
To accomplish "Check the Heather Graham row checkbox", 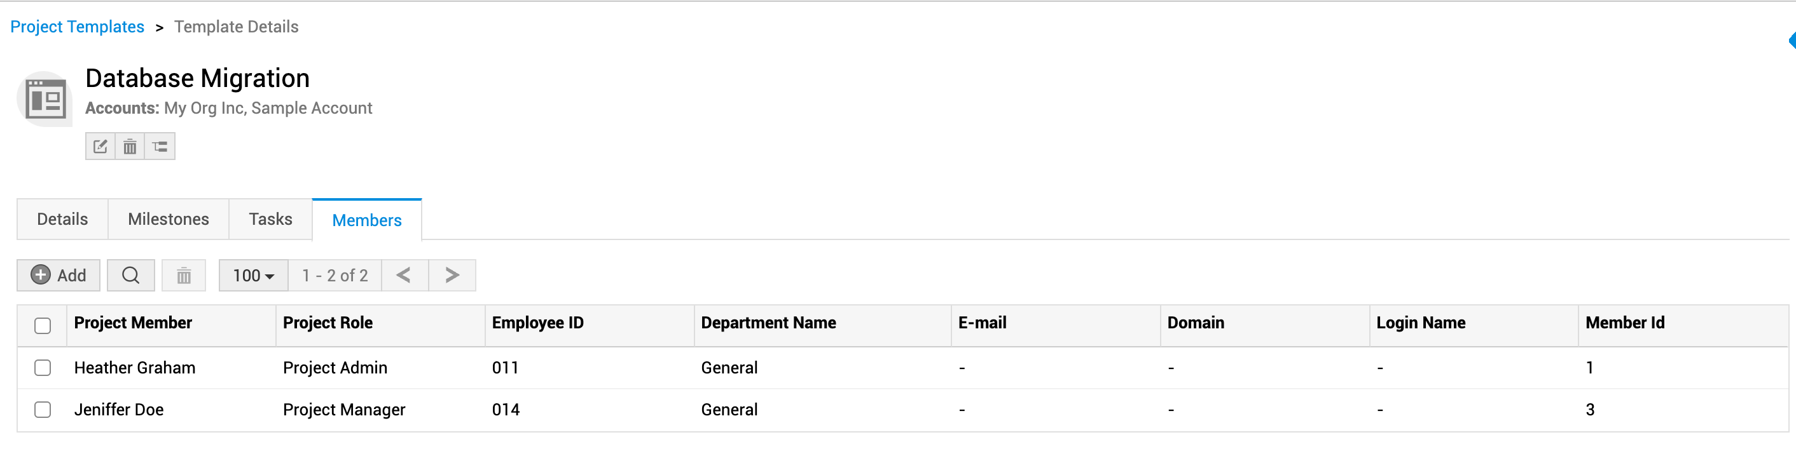I will pos(43,368).
